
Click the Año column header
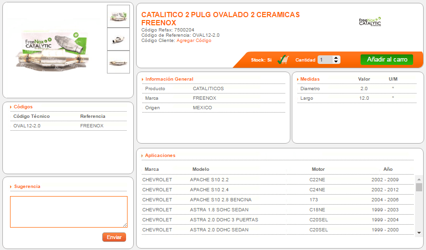pos(388,169)
